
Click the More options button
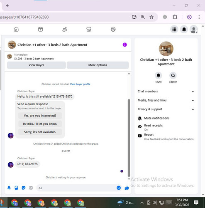coord(98,65)
